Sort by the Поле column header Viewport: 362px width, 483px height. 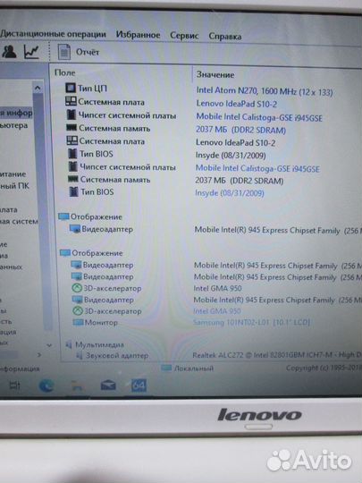coord(65,72)
